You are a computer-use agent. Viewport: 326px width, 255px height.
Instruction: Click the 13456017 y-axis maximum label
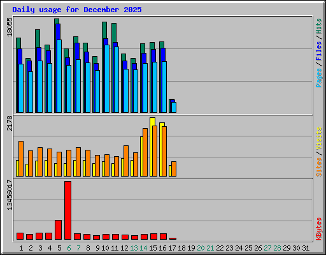pos(10,194)
